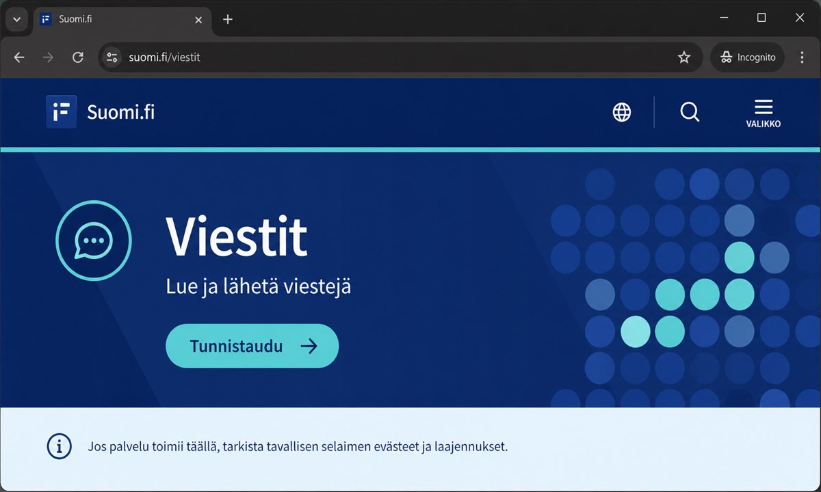
Task: Click the 'Lue ja lähetä viestejä' subtitle
Action: pos(259,286)
